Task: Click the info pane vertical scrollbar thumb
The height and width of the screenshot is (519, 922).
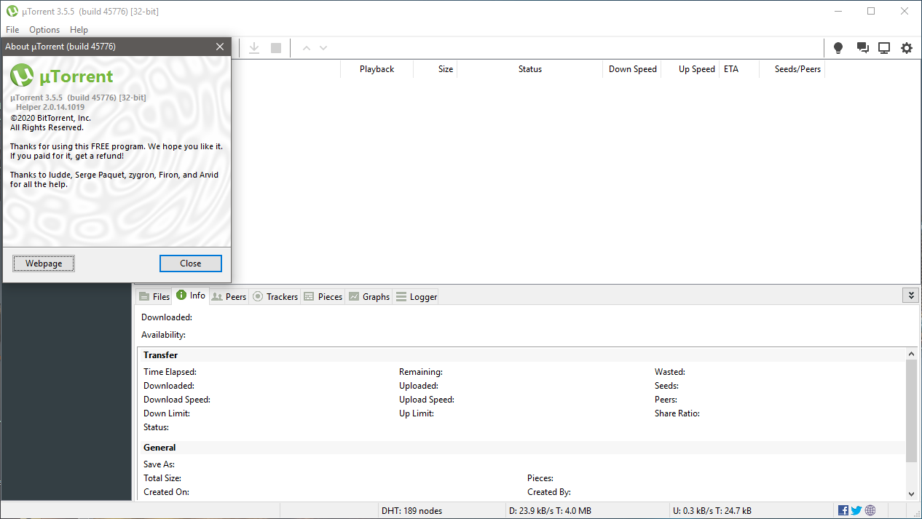Action: point(911,411)
